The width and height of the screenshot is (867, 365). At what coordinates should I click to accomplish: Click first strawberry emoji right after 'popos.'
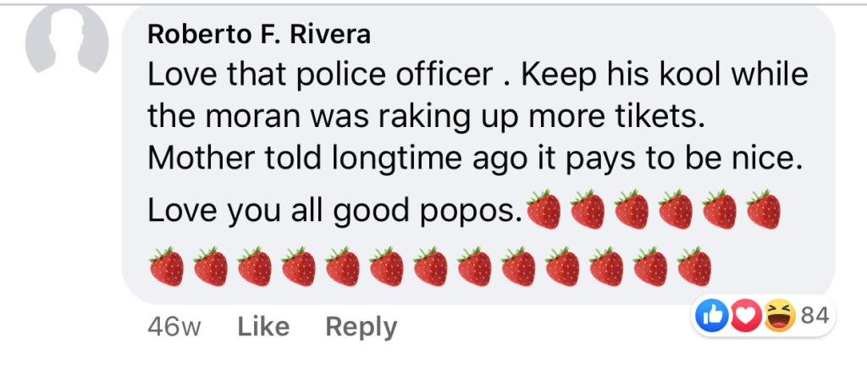(x=544, y=209)
